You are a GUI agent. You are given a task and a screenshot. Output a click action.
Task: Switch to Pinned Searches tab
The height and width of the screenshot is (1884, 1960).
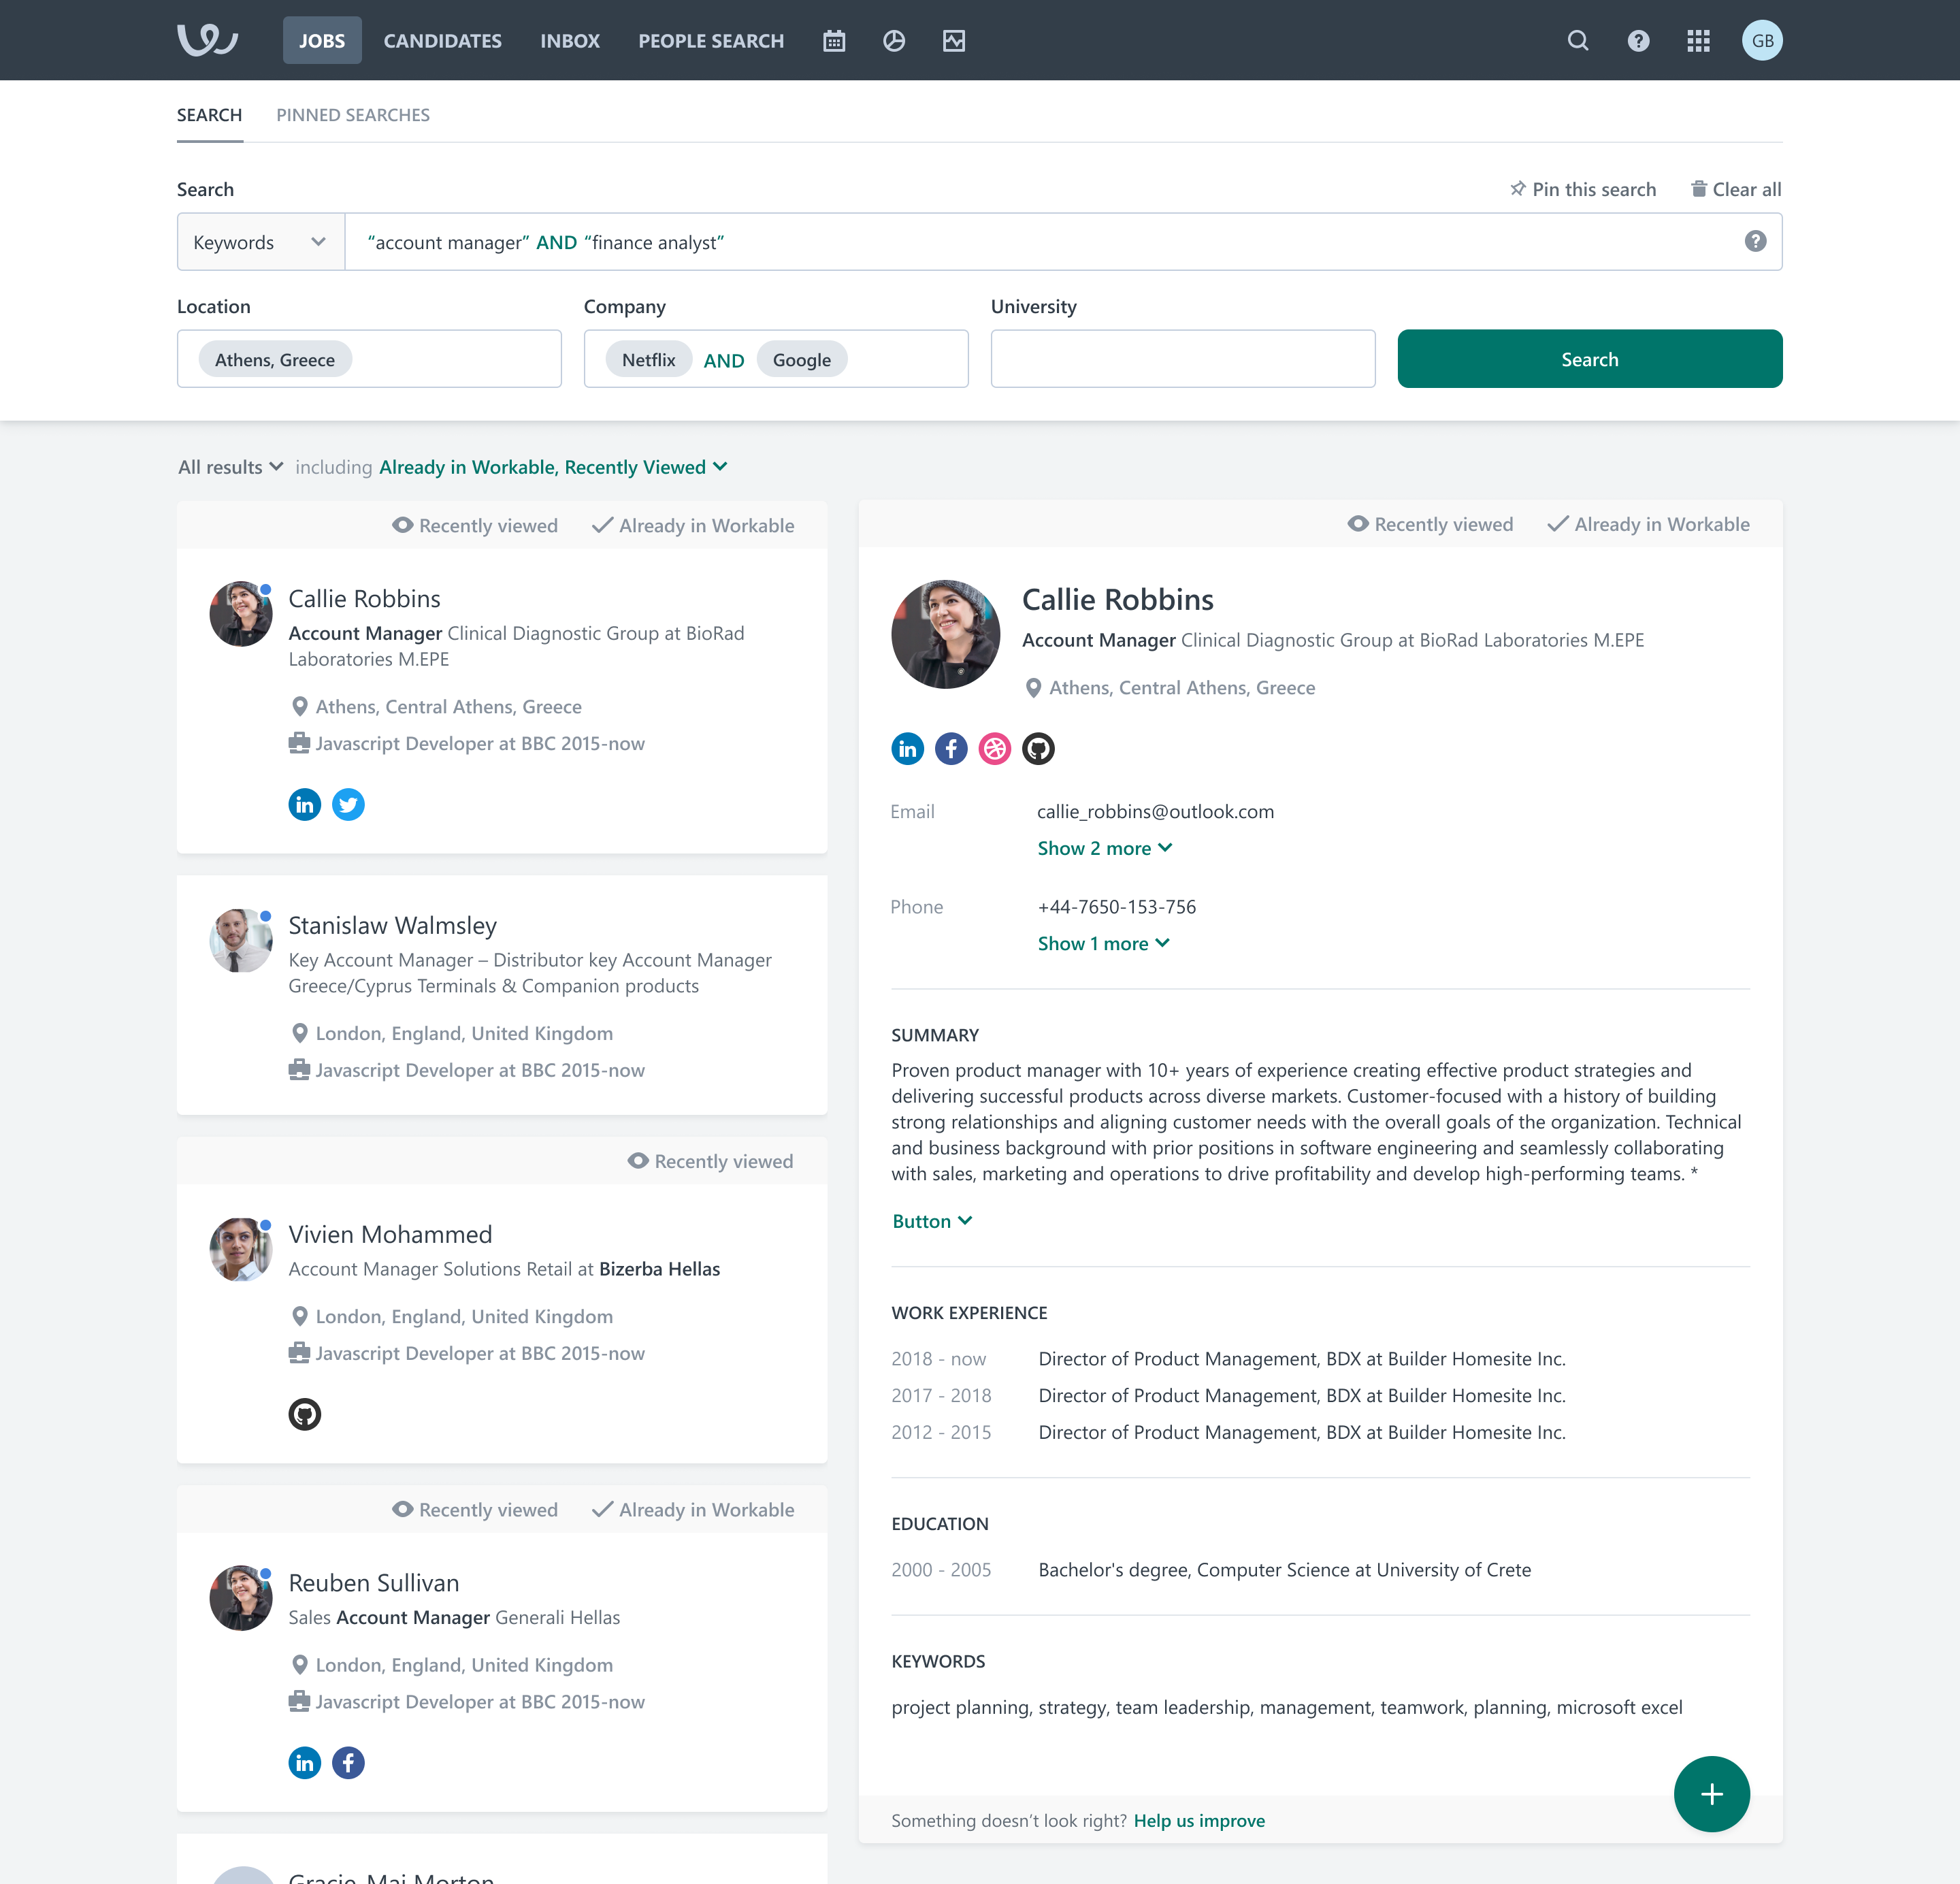(353, 115)
